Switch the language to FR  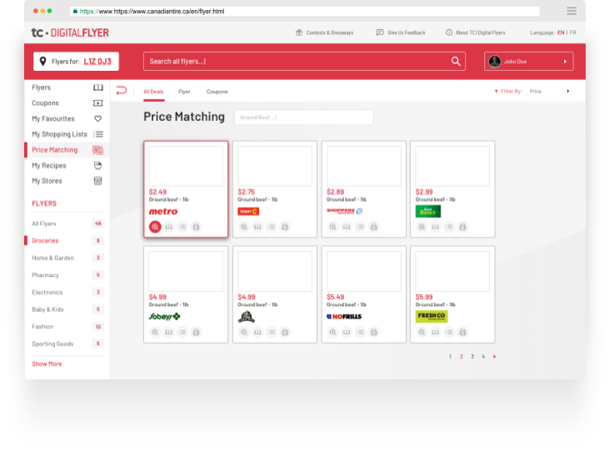pyautogui.click(x=572, y=33)
